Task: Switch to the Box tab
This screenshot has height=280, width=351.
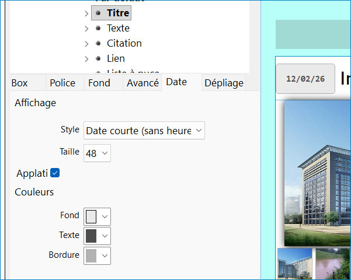Action: click(19, 83)
